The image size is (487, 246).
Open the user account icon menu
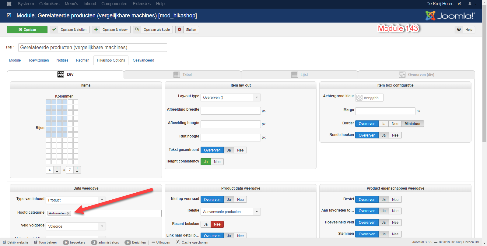point(470,4)
